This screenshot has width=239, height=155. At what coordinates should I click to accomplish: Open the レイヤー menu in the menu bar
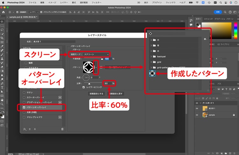click(64, 3)
